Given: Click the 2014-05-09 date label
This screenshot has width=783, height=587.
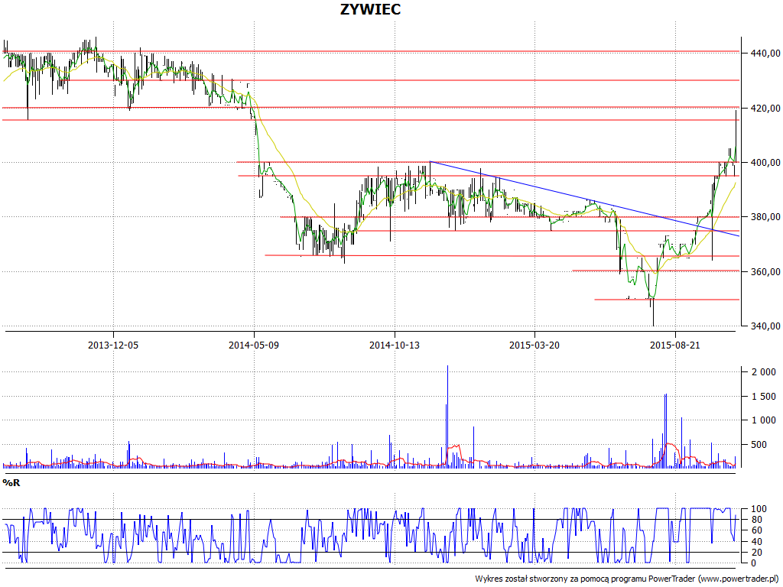Looking at the screenshot, I should [x=254, y=345].
